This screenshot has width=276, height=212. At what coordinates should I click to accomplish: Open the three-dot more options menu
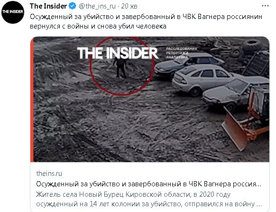pyautogui.click(x=265, y=6)
